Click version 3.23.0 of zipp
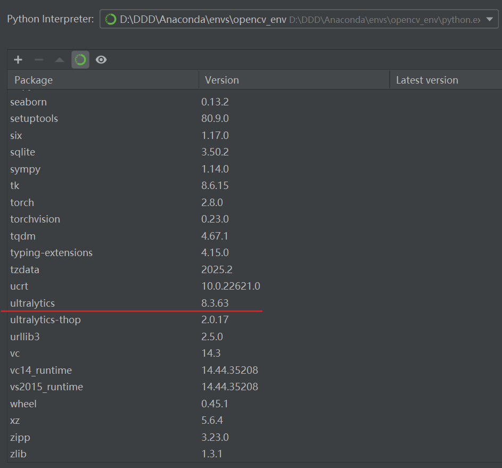 [x=215, y=437]
